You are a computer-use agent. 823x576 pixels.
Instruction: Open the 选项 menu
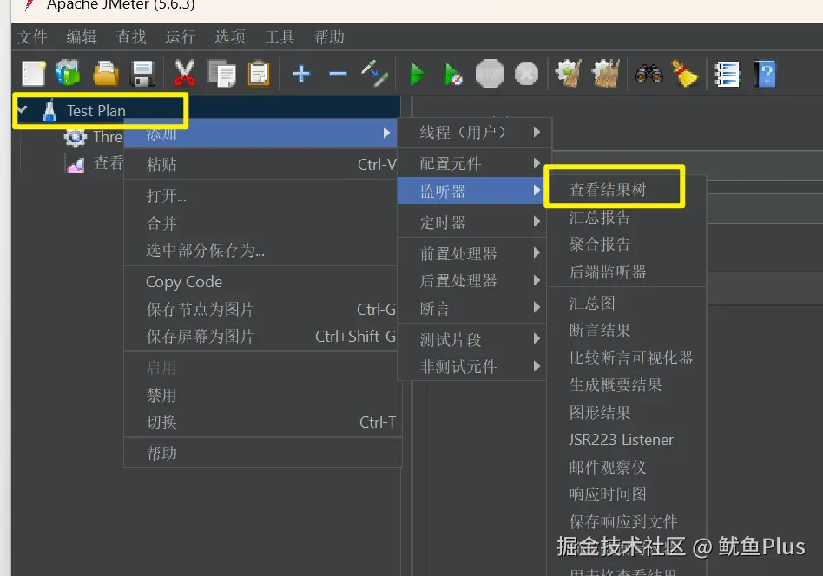coord(230,36)
